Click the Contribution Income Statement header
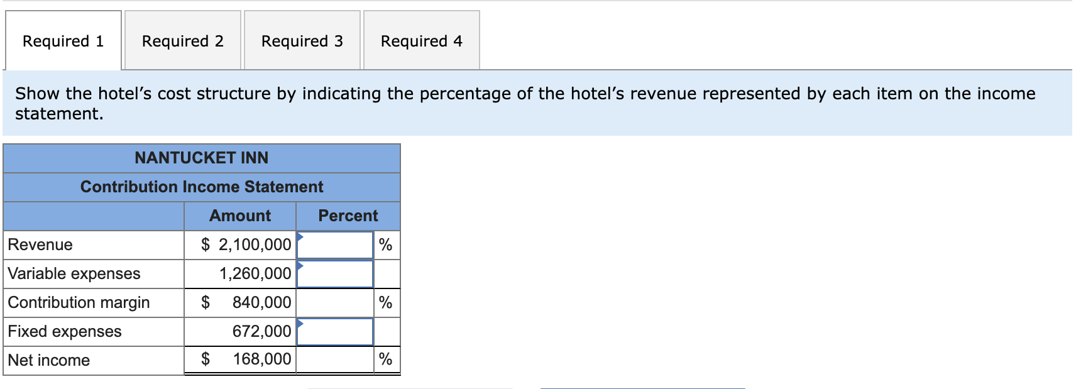Image resolution: width=1076 pixels, height=389 pixels. [x=202, y=187]
